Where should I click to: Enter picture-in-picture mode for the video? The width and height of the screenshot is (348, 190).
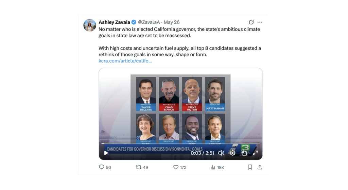[244, 153]
